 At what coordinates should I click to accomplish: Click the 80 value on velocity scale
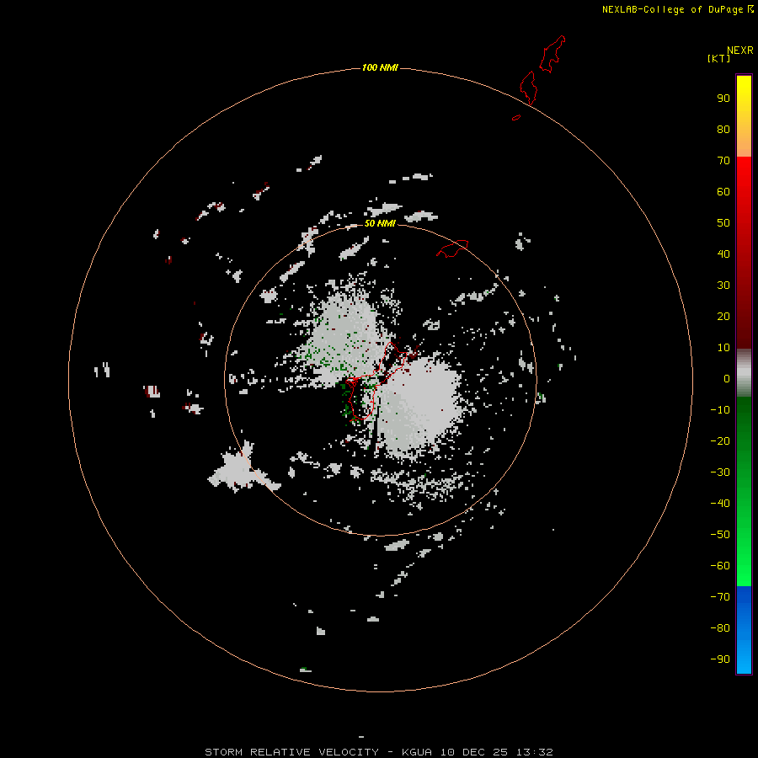tap(723, 130)
